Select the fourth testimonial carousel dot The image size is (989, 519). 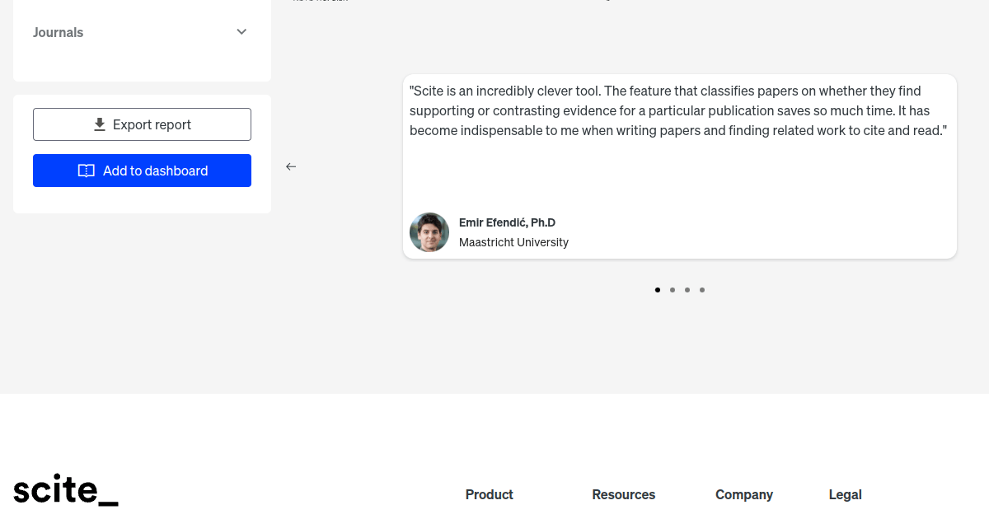702,290
